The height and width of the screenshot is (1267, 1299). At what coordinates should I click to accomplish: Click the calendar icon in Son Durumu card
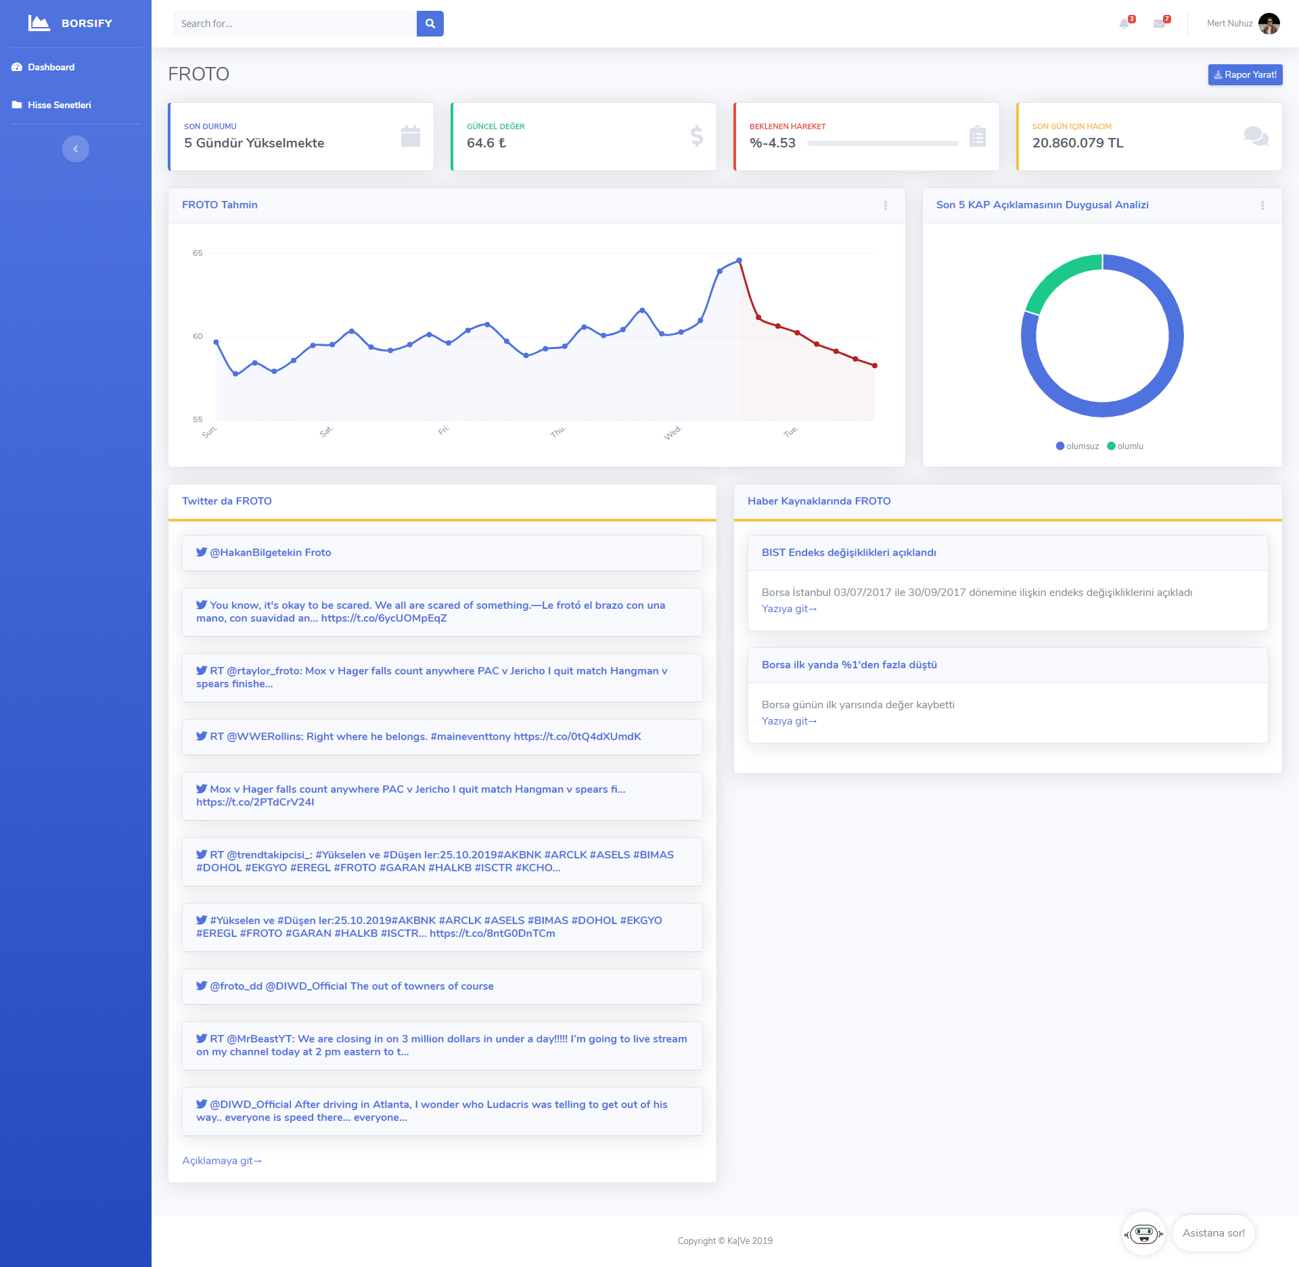[x=410, y=136]
